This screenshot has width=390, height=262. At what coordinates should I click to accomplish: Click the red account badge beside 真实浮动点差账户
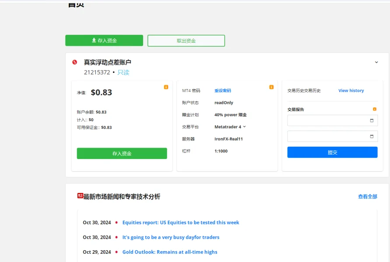click(x=75, y=62)
